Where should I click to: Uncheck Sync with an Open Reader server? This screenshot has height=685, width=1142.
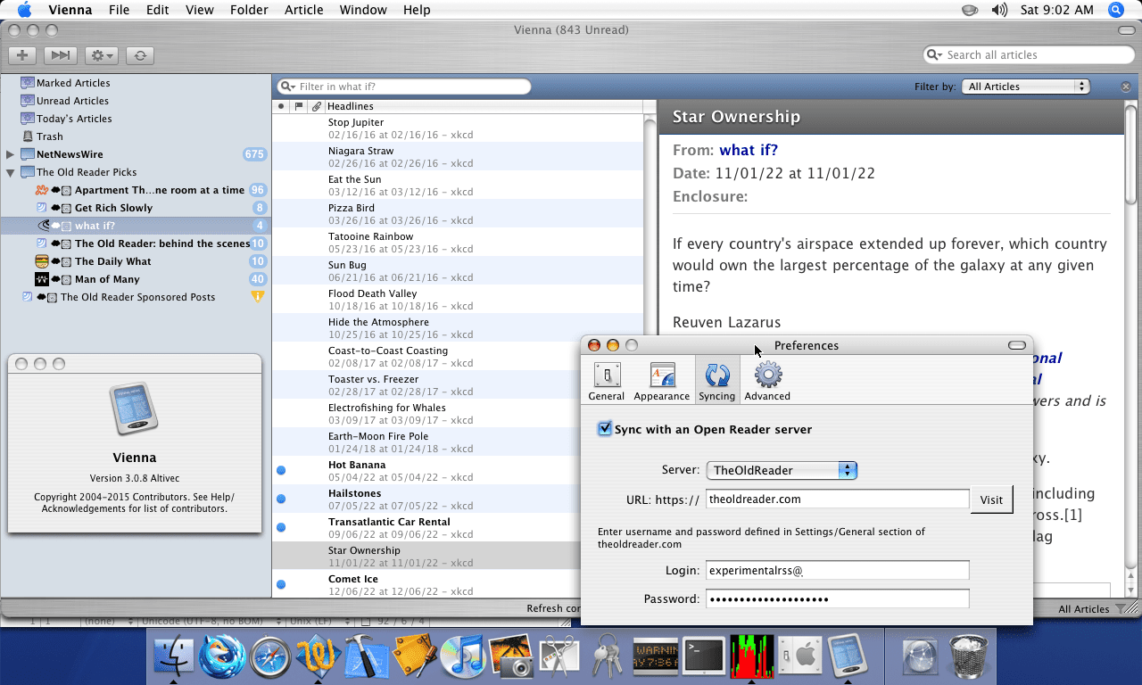[x=605, y=429]
